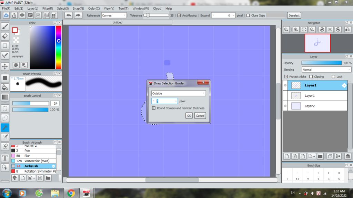Select the Lasso tool
The width and height of the screenshot is (353, 198).
[x=5, y=118]
